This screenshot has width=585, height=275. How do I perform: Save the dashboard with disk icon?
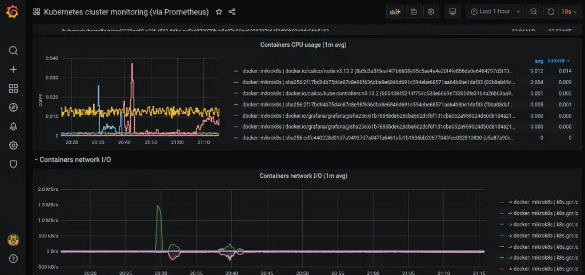(414, 11)
